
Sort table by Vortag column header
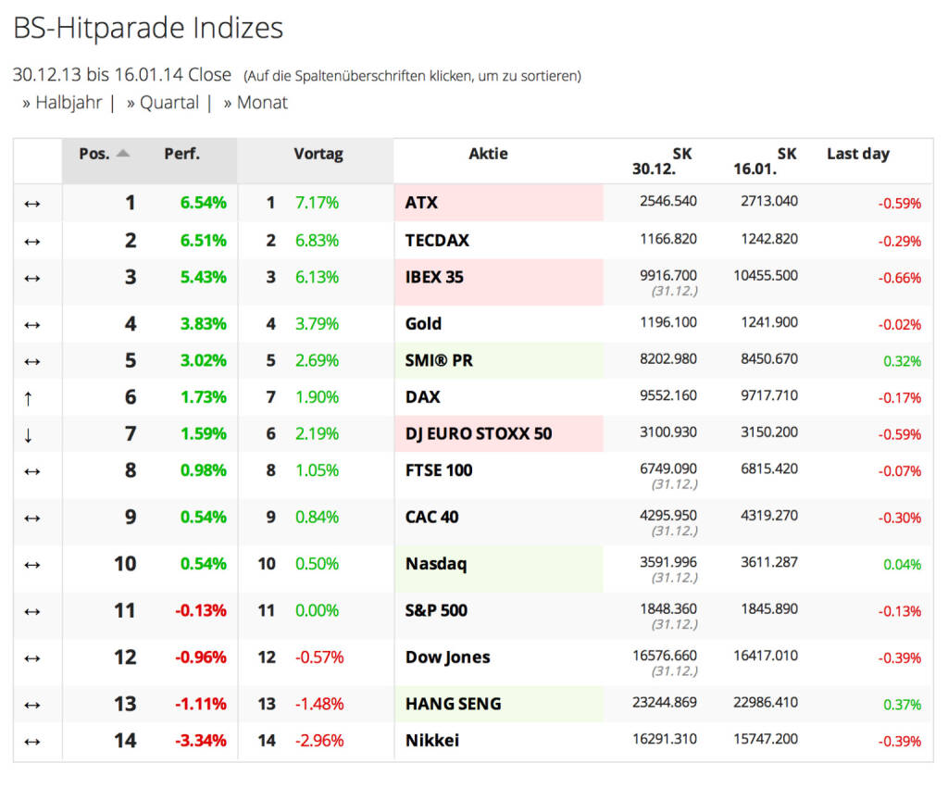pyautogui.click(x=318, y=154)
